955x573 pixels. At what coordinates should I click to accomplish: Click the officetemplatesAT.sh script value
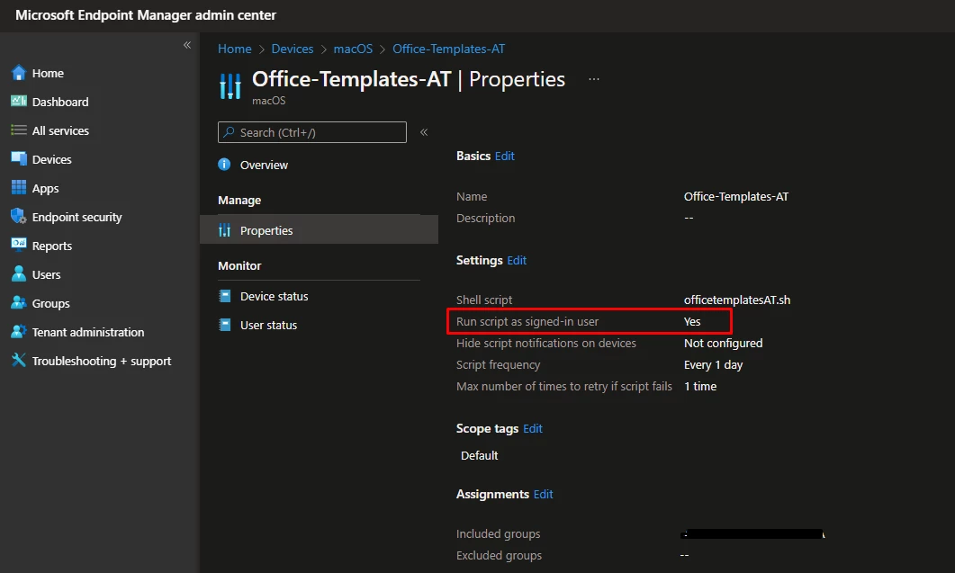[737, 300]
